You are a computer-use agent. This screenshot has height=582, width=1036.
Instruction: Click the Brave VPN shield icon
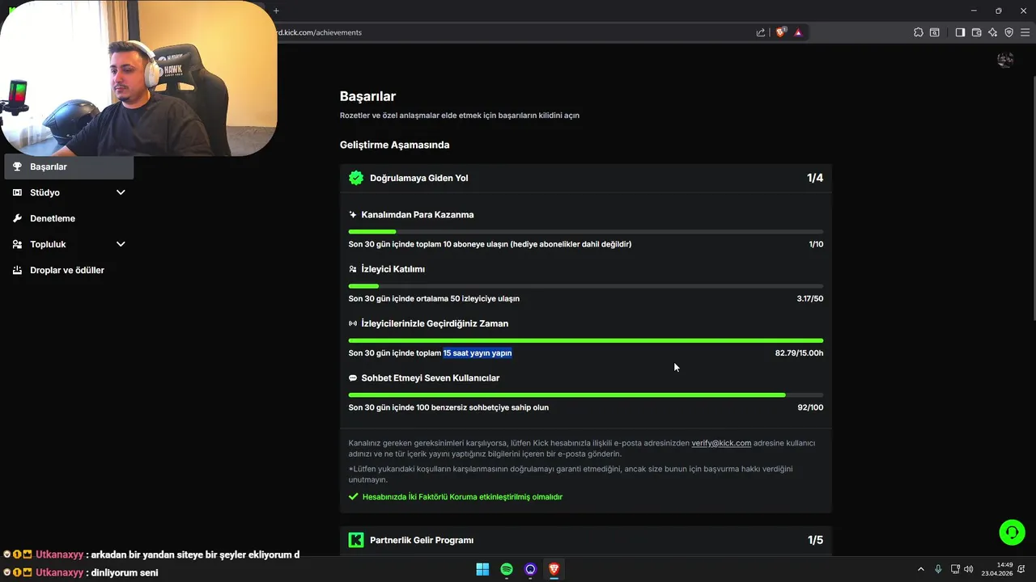tap(1008, 32)
